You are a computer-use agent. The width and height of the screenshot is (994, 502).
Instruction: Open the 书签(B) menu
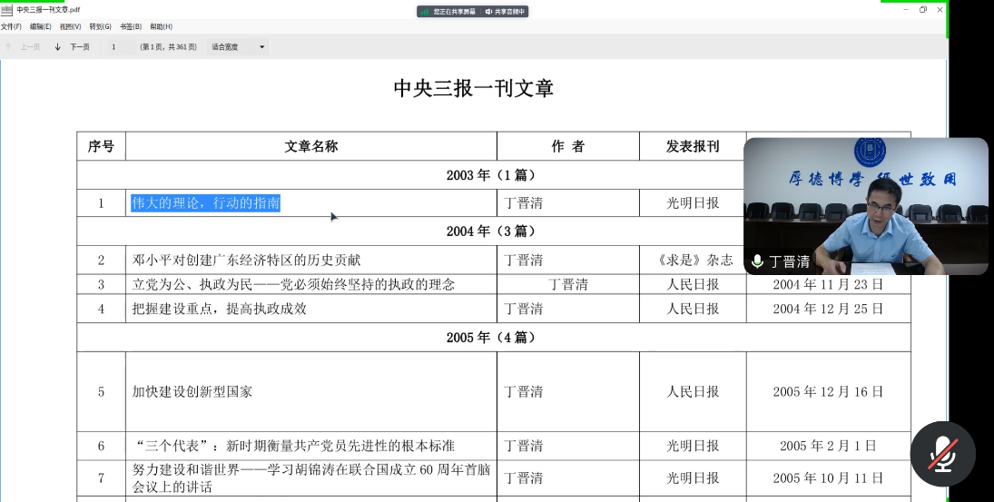131,26
